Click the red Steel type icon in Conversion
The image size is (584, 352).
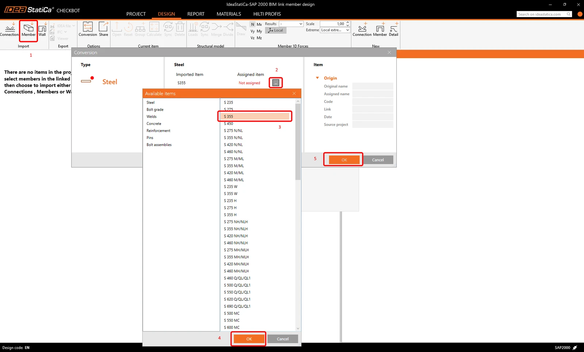88,80
